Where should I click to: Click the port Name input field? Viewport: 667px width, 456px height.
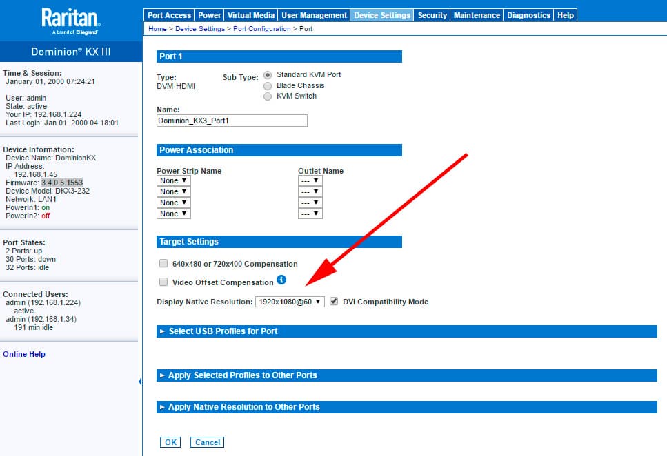coord(232,121)
